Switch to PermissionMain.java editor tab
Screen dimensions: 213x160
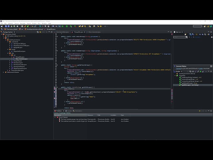62,32
